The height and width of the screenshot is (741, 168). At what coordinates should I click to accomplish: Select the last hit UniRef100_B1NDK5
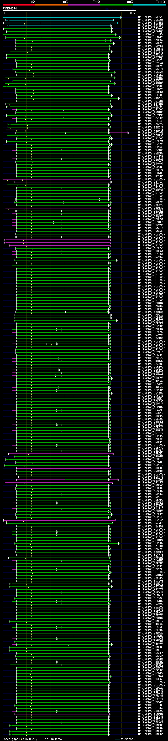pyautogui.click(x=151, y=734)
